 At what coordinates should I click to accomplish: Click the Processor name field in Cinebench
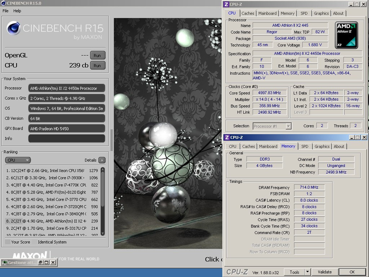[67, 88]
